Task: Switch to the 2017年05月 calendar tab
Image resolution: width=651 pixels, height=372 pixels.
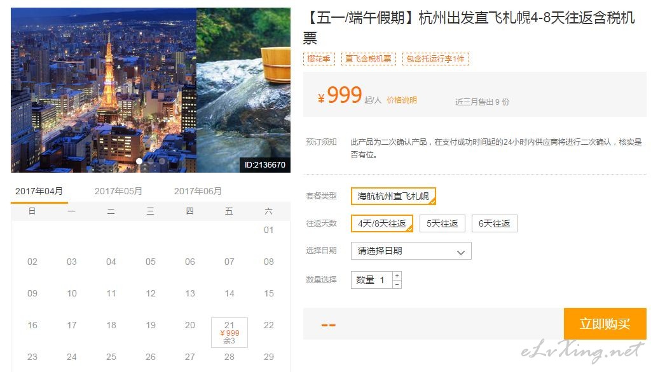Action: [x=118, y=191]
